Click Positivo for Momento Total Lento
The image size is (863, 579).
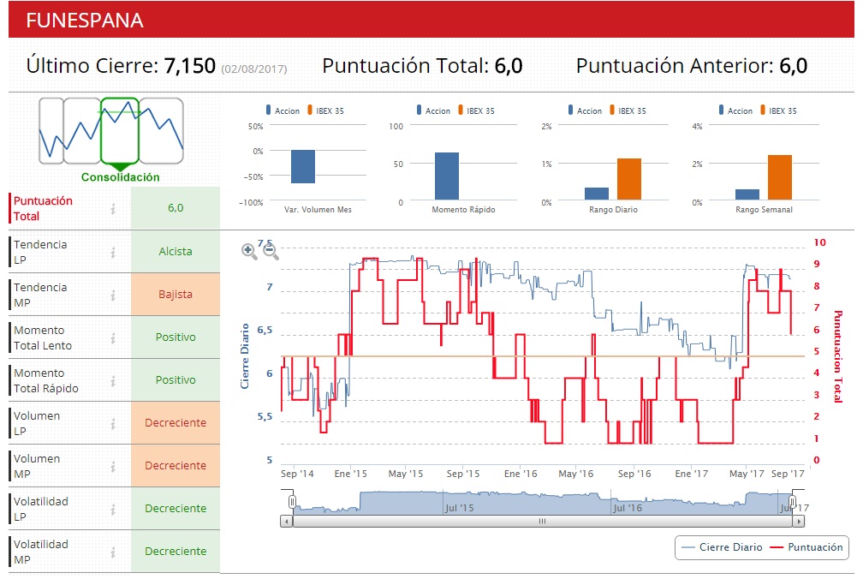[176, 337]
